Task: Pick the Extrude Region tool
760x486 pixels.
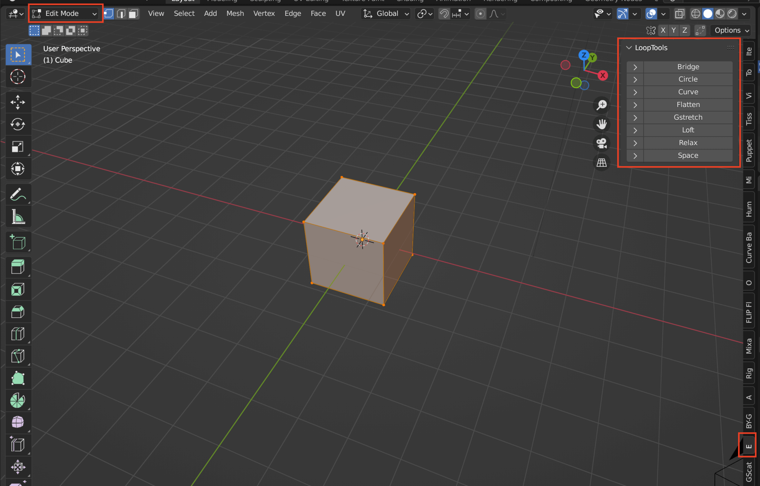Action: (x=17, y=267)
